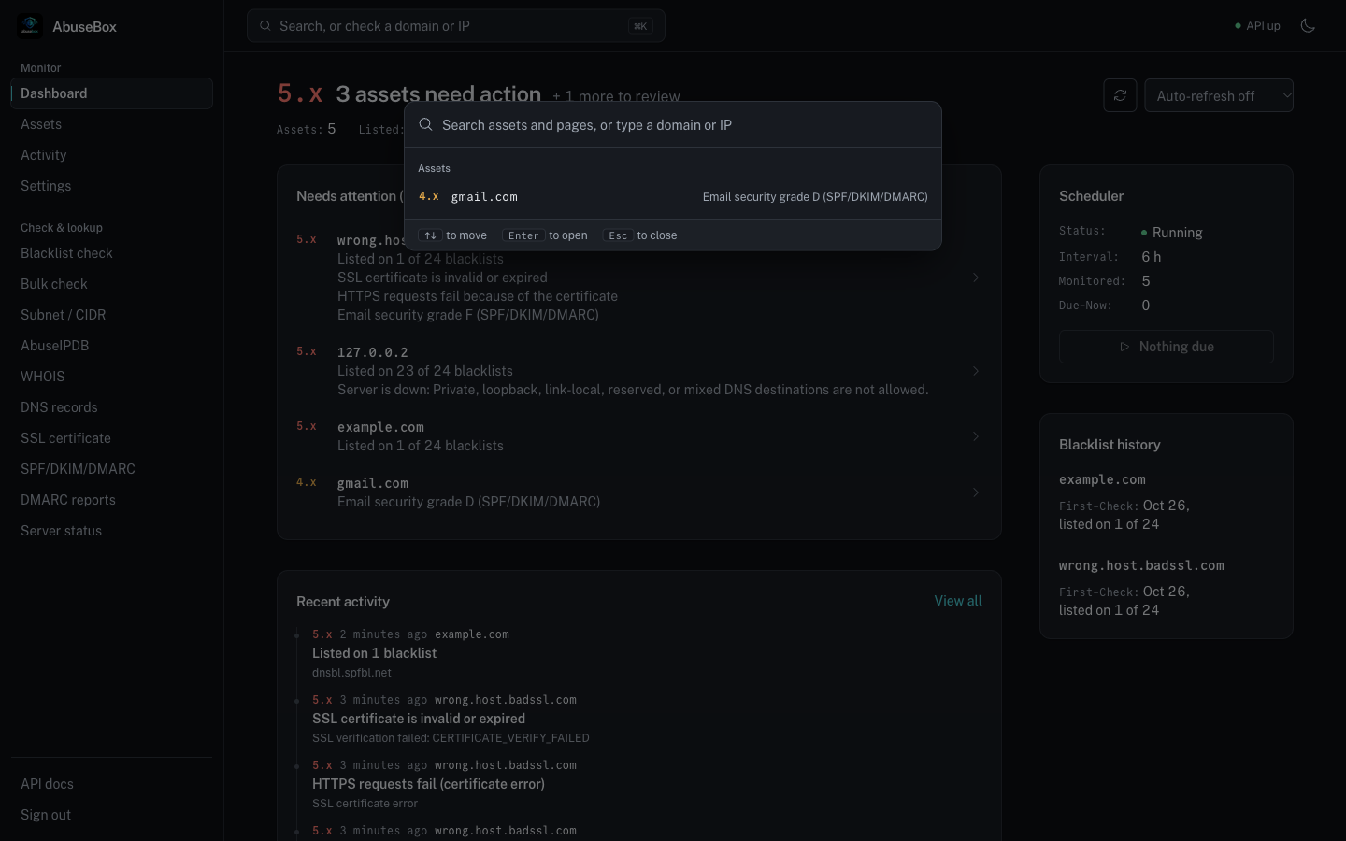The height and width of the screenshot is (841, 1346).
Task: Open AbuseIPDB lookup
Action: click(112, 346)
